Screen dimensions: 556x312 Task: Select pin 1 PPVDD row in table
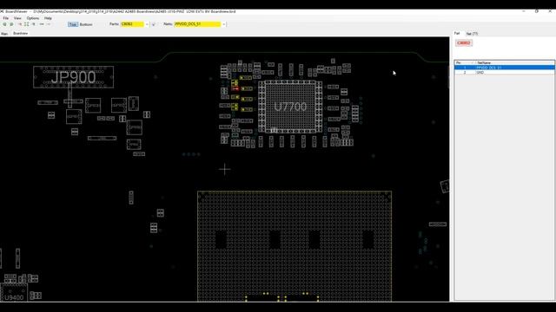click(x=505, y=68)
